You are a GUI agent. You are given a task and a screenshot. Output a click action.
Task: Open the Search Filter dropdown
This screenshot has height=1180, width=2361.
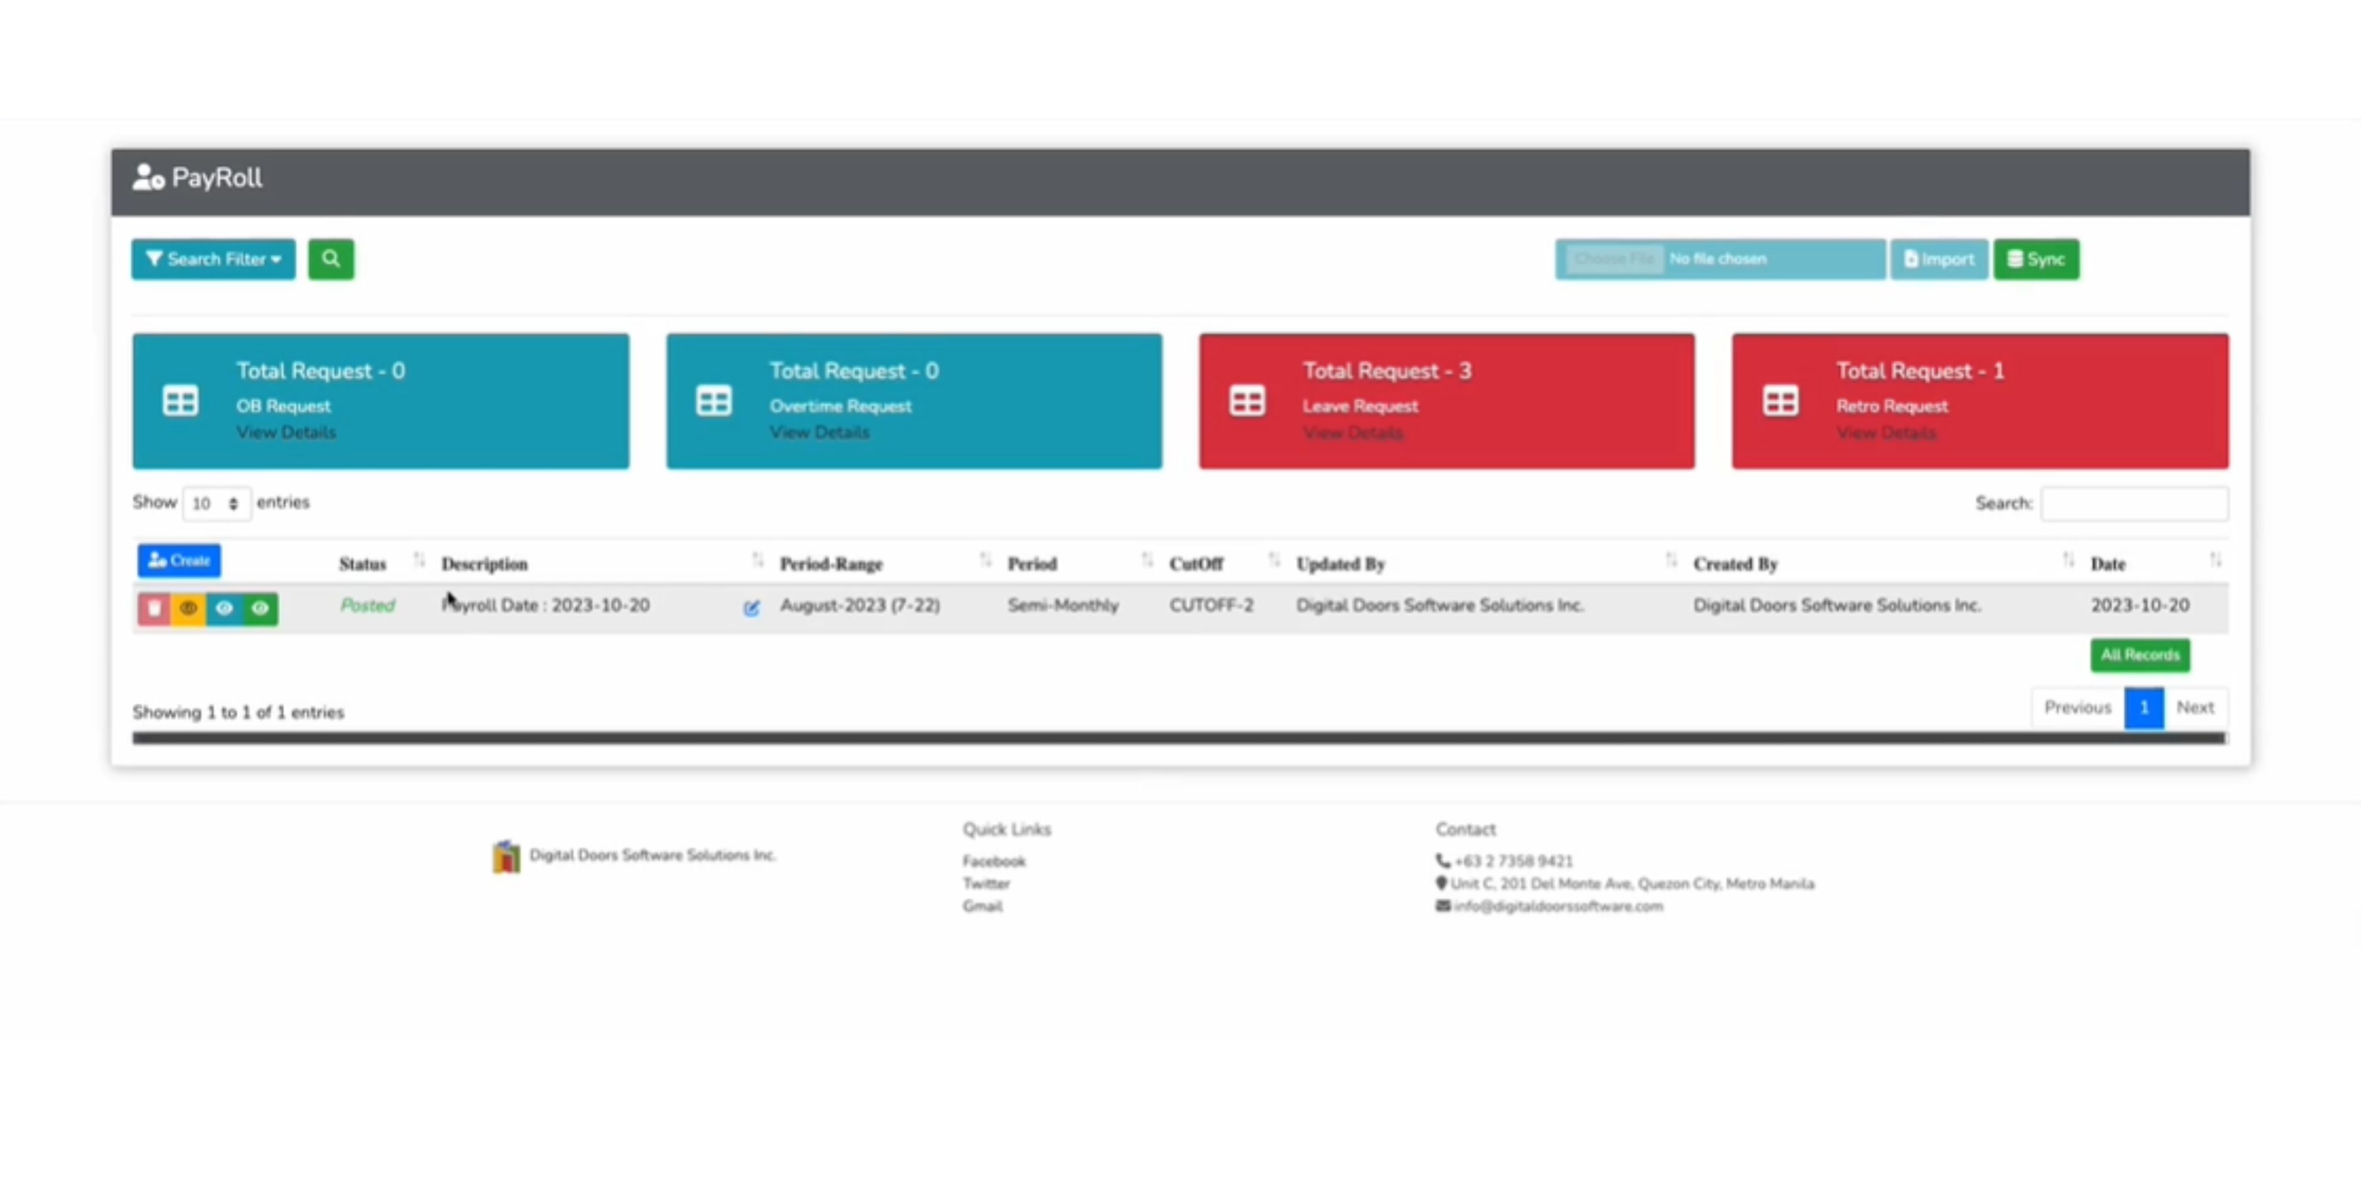[214, 259]
